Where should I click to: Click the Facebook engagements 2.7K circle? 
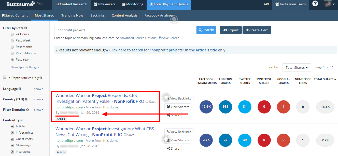click(x=206, y=140)
